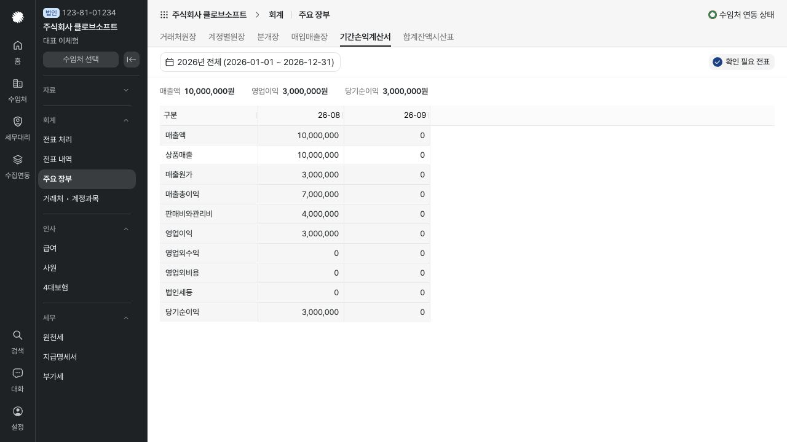Open 주요 장부 in the sidebar

(87, 179)
